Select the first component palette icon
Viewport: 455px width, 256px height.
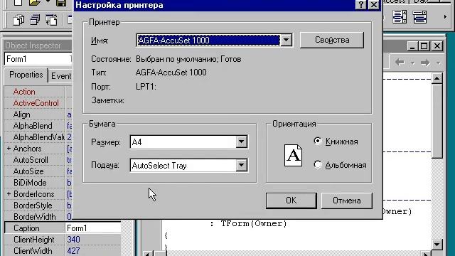tap(400, 17)
